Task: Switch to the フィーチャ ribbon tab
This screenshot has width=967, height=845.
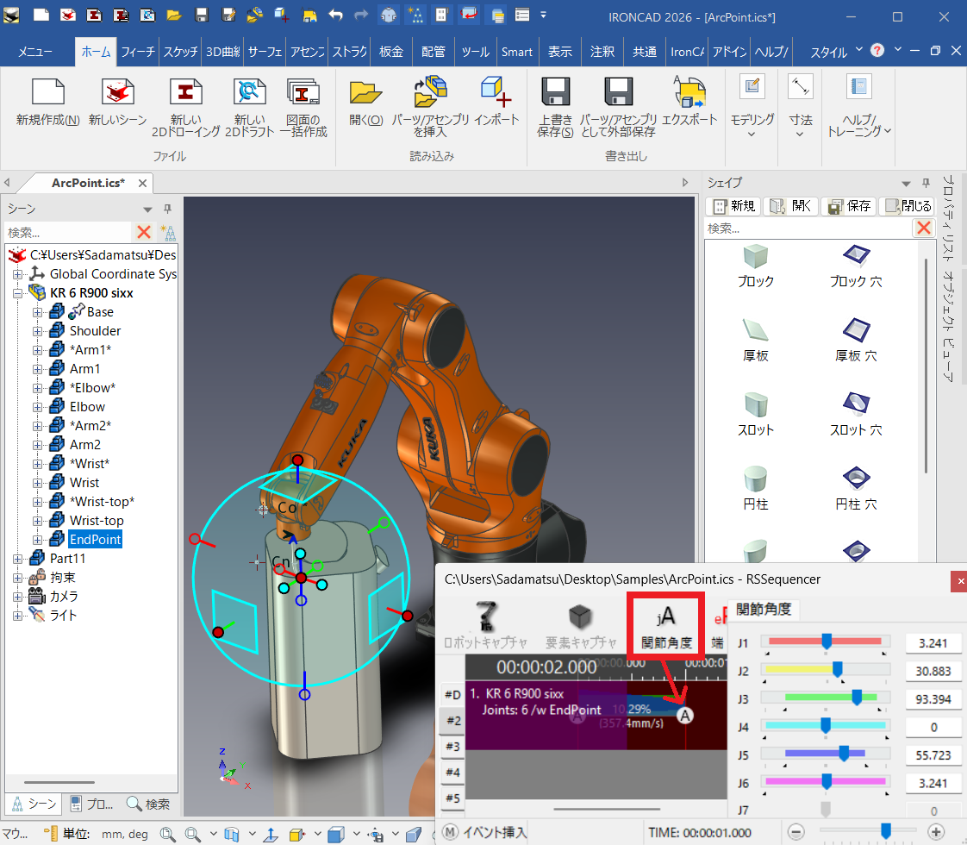Action: pos(138,52)
